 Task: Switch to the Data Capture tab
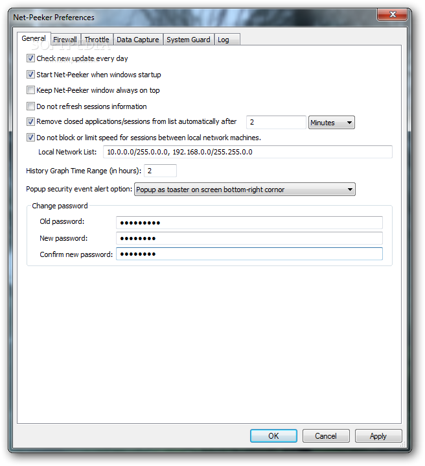[x=138, y=40]
